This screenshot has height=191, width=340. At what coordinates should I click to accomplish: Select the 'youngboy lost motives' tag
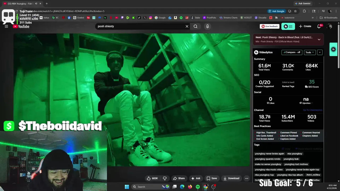[x=296, y=164]
